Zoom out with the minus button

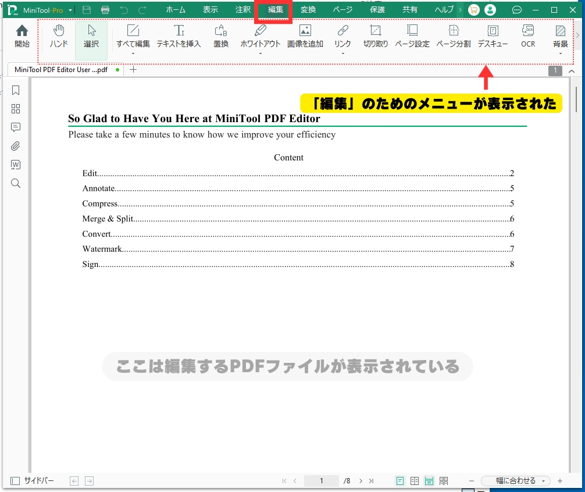(472, 481)
